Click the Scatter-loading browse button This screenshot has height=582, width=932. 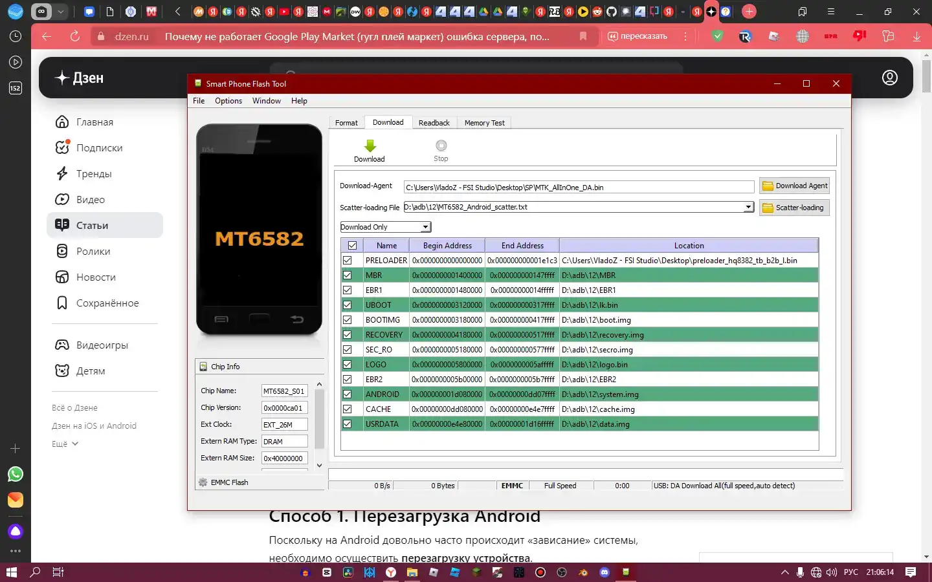(794, 208)
